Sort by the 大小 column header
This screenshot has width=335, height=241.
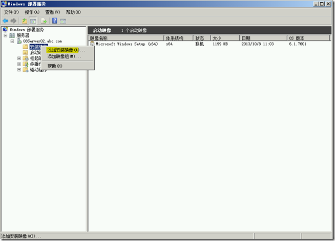click(225, 38)
